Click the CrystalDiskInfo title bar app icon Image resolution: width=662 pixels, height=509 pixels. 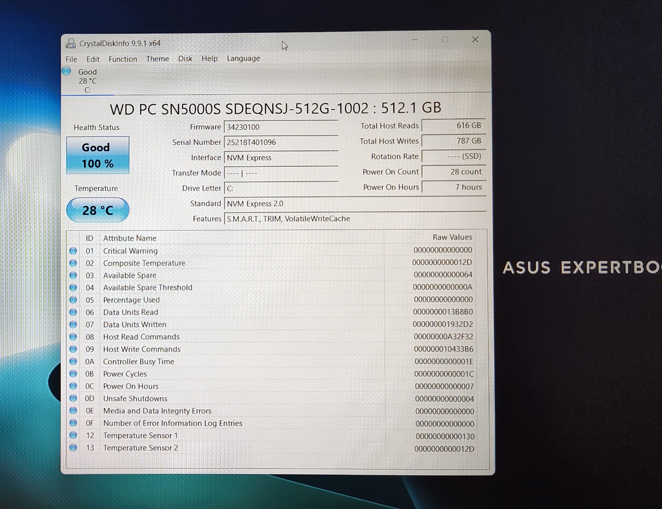(71, 43)
